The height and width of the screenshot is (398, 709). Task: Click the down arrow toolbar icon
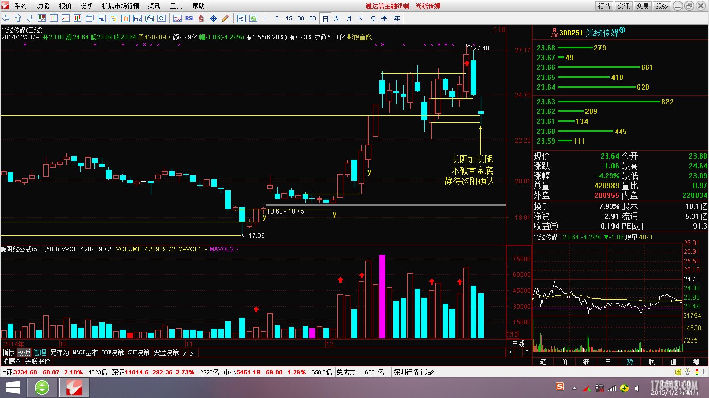(30, 18)
